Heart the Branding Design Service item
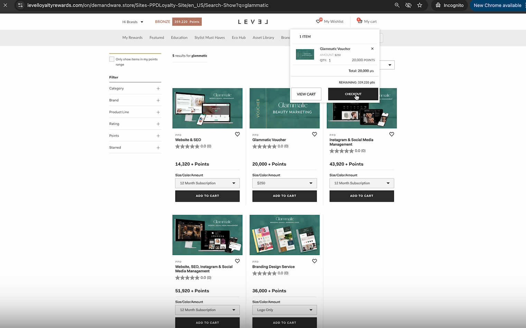This screenshot has height=328, width=526. click(x=314, y=261)
